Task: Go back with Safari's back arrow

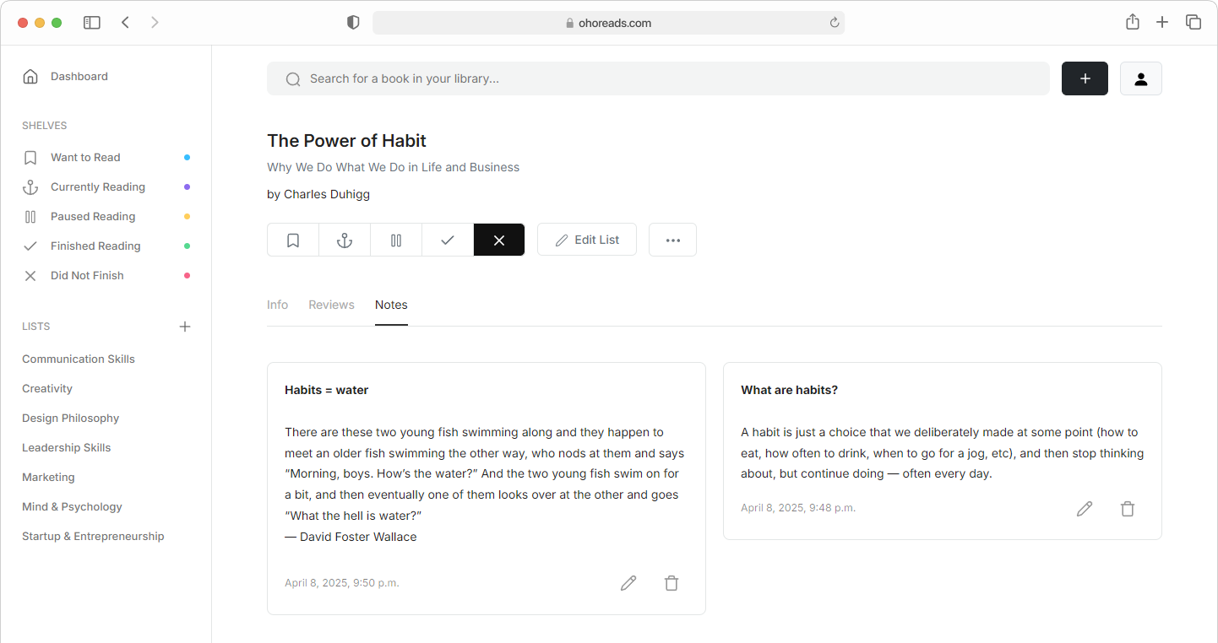Action: coord(125,23)
